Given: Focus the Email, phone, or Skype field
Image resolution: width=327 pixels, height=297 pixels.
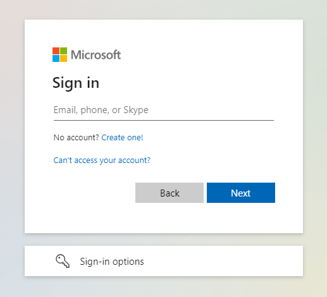Looking at the screenshot, I should pyautogui.click(x=164, y=110).
